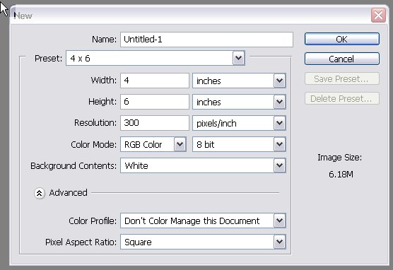Close the New dialog with X
Viewport: 393px width, 270px height.
pyautogui.click(x=378, y=16)
